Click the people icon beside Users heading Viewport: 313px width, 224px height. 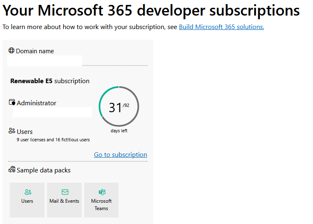[x=12, y=131]
